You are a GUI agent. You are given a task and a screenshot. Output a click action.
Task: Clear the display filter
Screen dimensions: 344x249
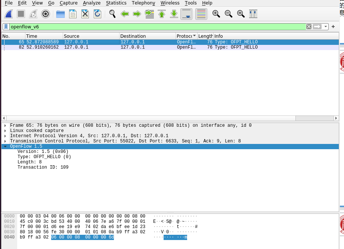point(309,27)
